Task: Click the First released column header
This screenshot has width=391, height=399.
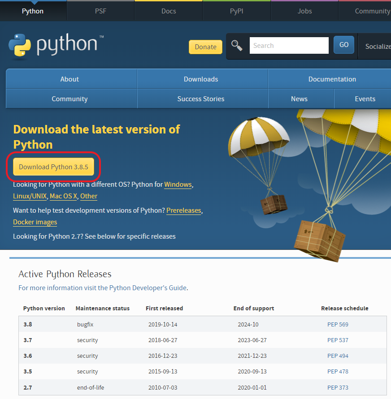Action: 164,308
